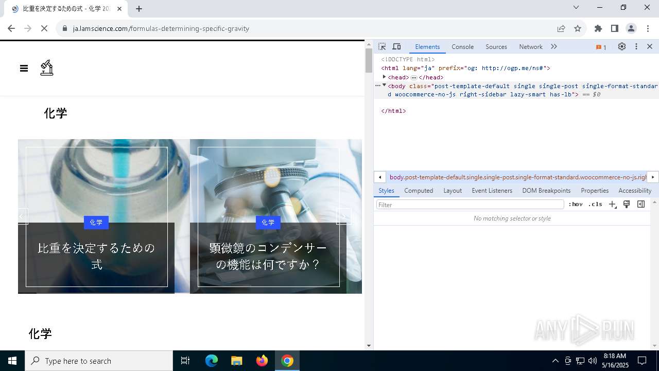Share this page icon
The width and height of the screenshot is (659, 371).
[561, 28]
